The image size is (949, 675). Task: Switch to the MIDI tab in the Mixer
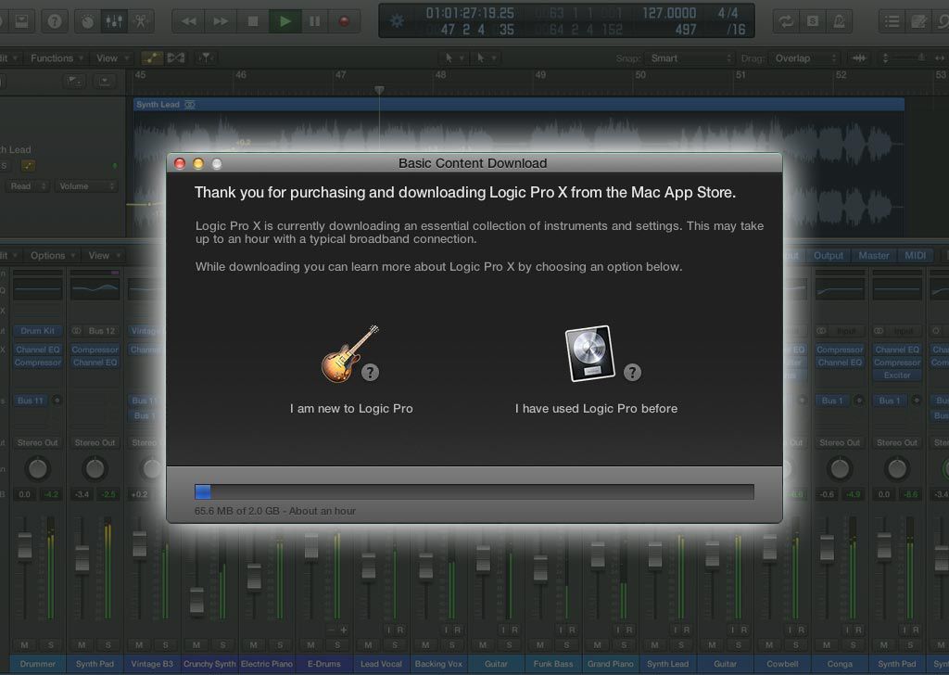coord(915,256)
